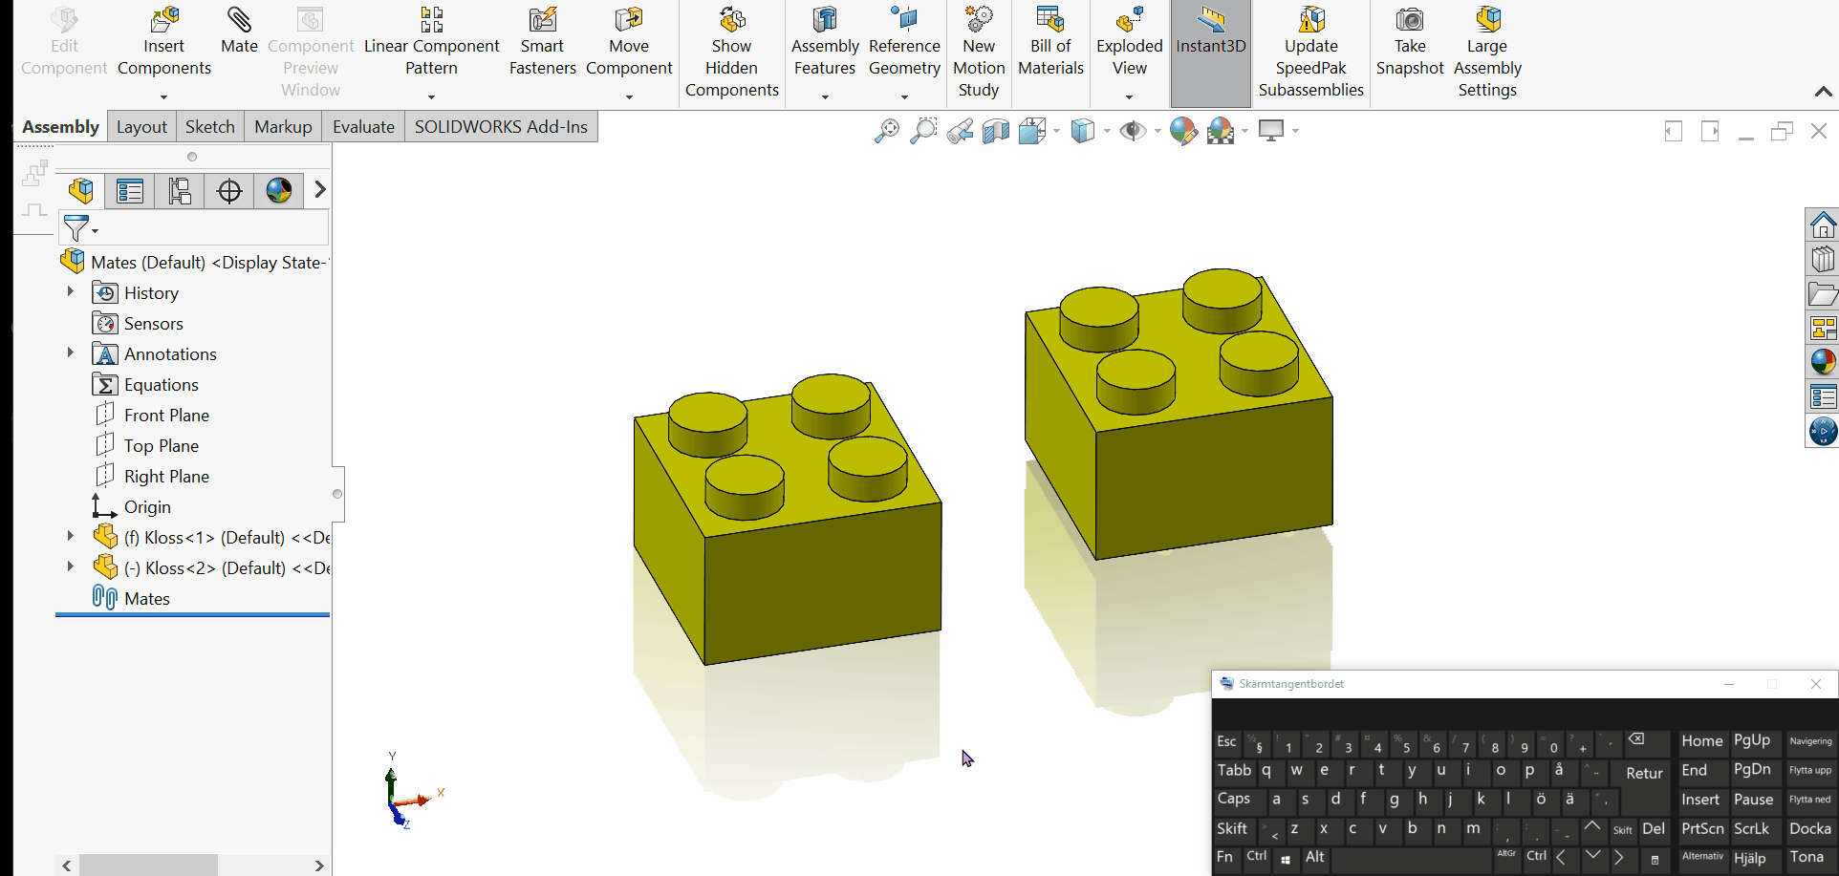Open the ConfigurationManager tab icon

coord(180,191)
